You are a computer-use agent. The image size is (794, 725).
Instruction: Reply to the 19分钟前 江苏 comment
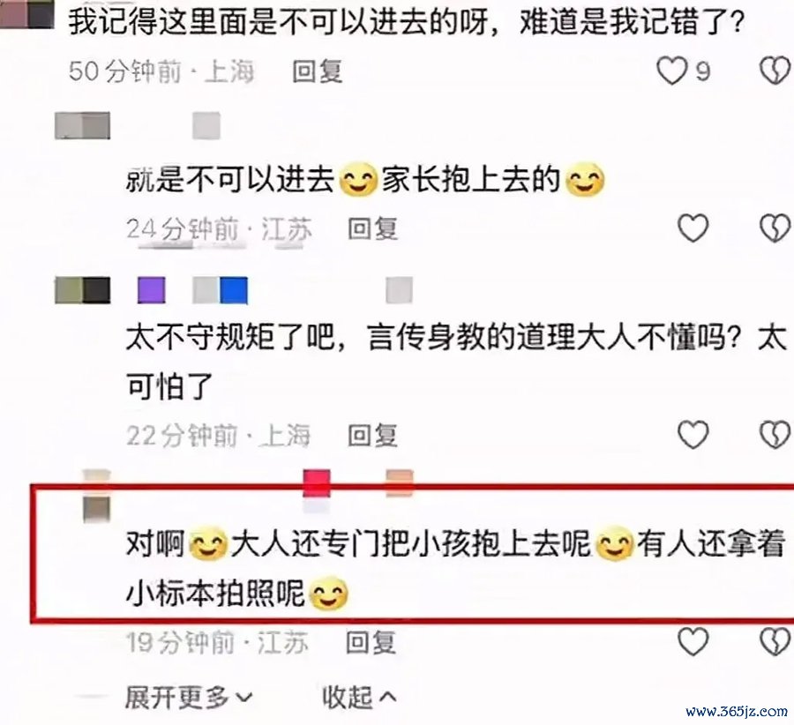point(371,642)
